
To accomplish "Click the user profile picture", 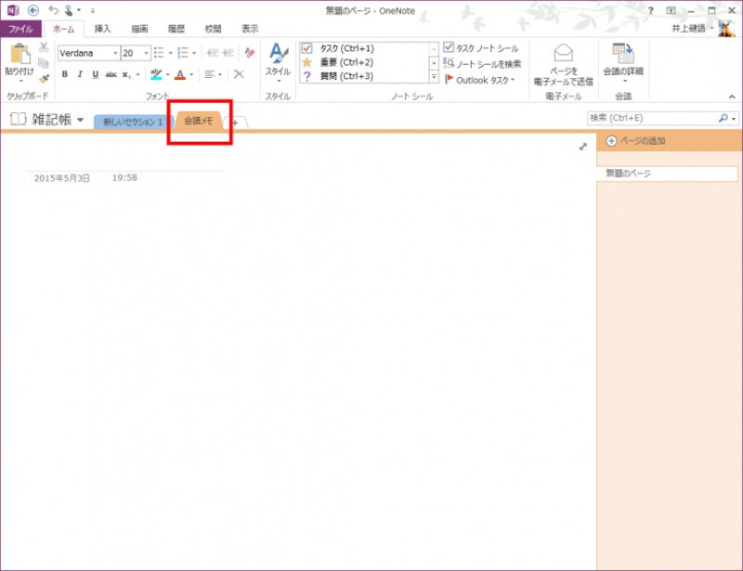I will coord(726,29).
